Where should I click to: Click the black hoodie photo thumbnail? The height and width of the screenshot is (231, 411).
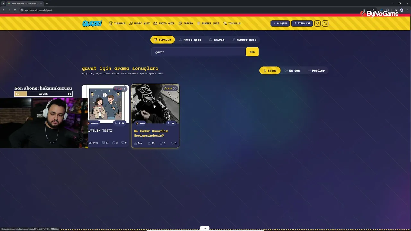click(155, 103)
